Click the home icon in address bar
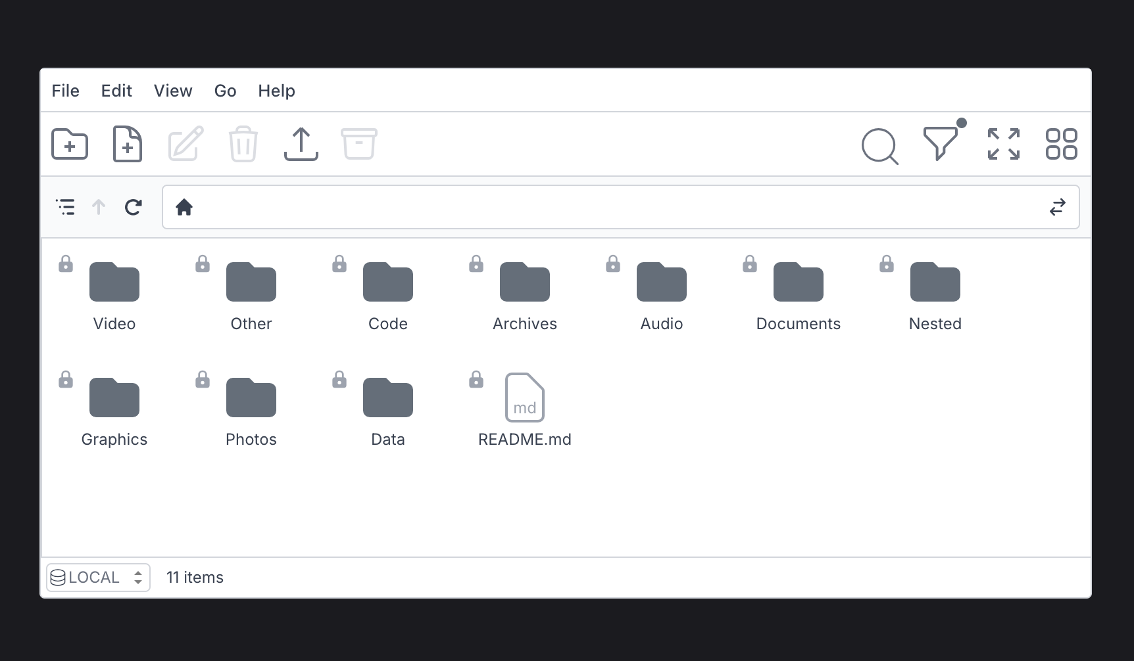This screenshot has height=661, width=1134. (184, 207)
